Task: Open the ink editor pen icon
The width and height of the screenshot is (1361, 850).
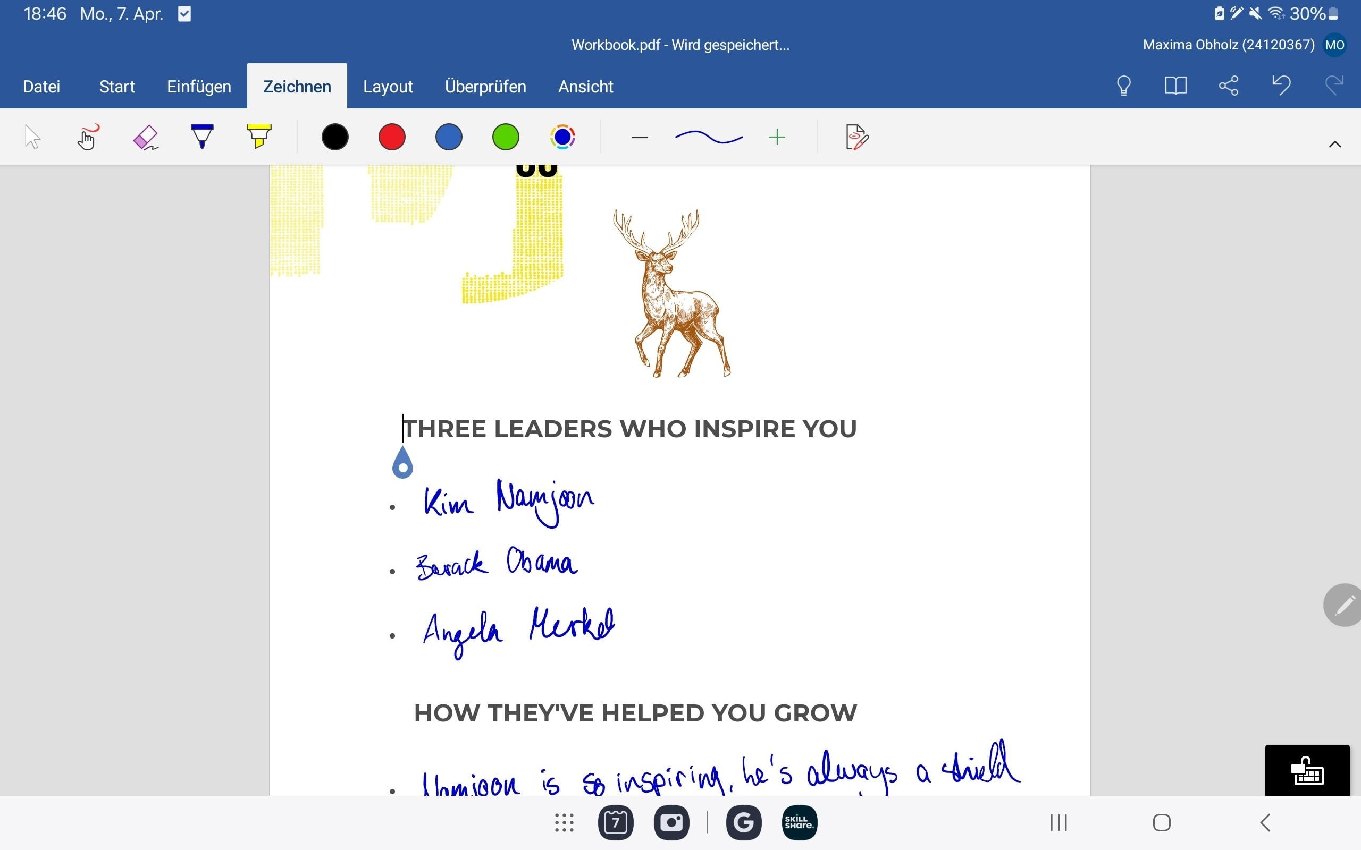Action: click(x=856, y=137)
